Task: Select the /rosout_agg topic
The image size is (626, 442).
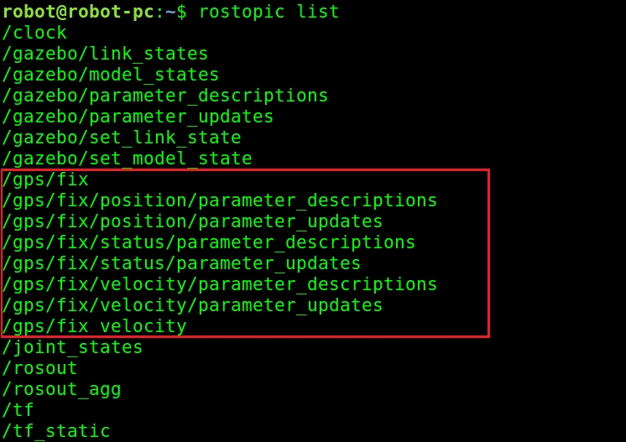Action: [x=61, y=389]
